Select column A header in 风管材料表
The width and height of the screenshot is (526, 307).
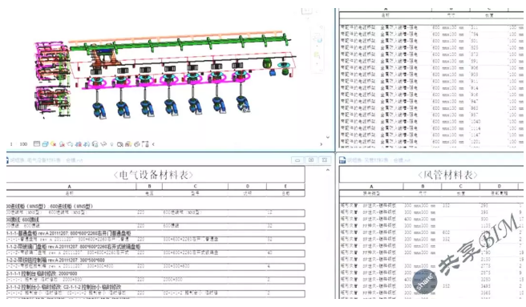pos(371,186)
